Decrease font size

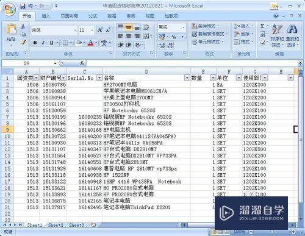[108, 30]
